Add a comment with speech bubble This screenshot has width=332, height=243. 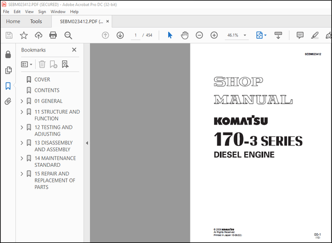point(300,35)
